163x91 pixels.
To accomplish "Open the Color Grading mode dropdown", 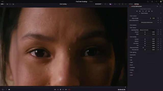I will click(64, 4).
